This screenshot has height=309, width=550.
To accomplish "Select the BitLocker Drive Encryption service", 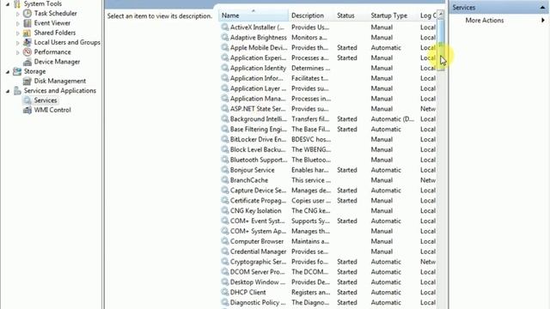I will click(x=328, y=139).
